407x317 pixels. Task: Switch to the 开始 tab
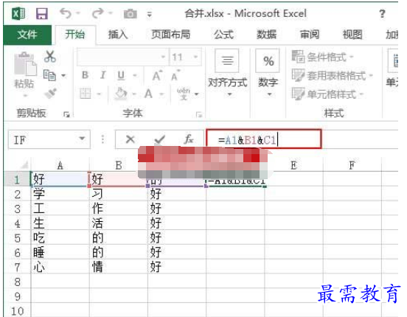(x=74, y=35)
